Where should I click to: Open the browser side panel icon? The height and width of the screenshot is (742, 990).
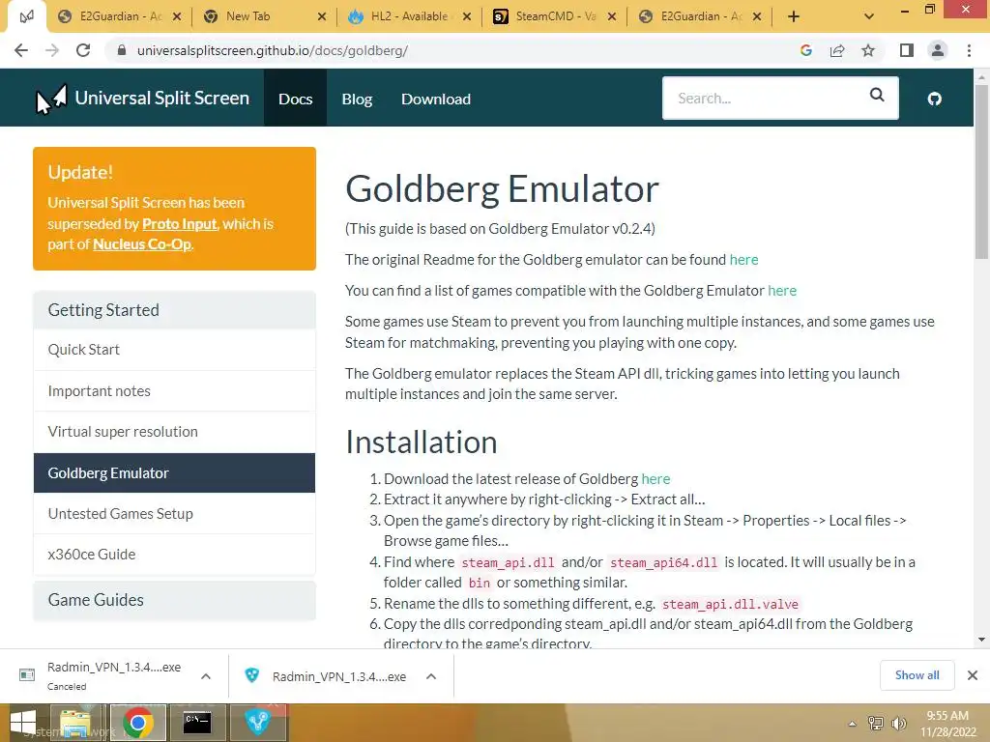tap(907, 50)
